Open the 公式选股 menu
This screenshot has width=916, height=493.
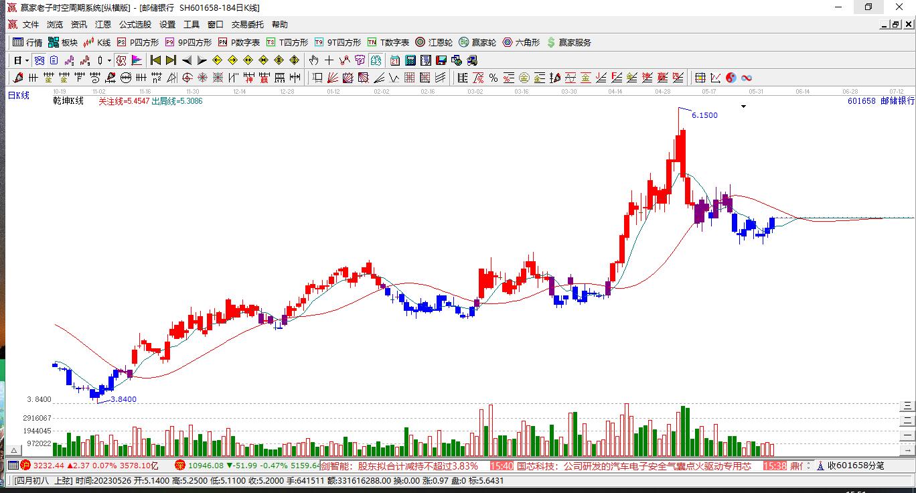tap(135, 25)
